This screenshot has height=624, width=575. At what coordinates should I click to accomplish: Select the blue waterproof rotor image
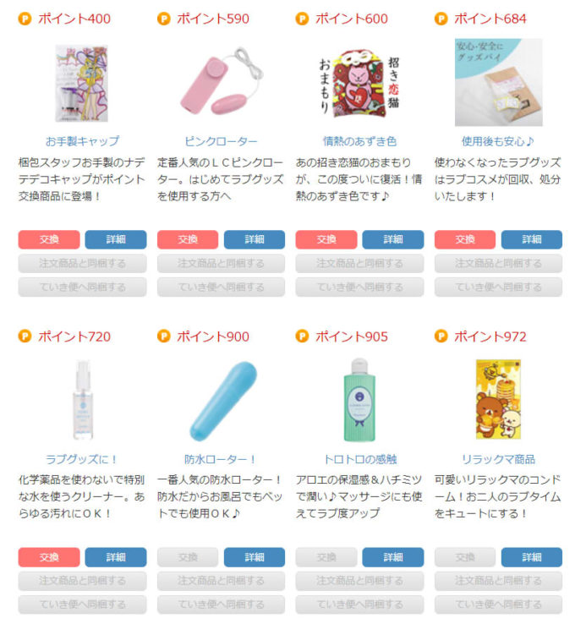(223, 401)
